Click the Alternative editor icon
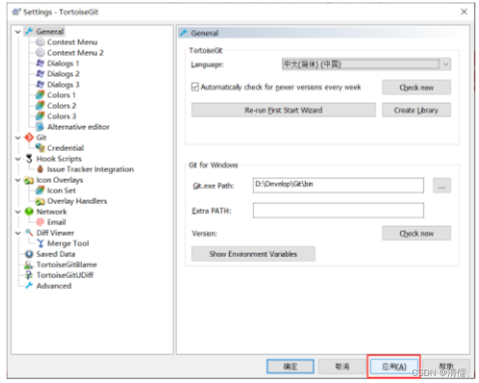The height and width of the screenshot is (383, 479). (40, 127)
